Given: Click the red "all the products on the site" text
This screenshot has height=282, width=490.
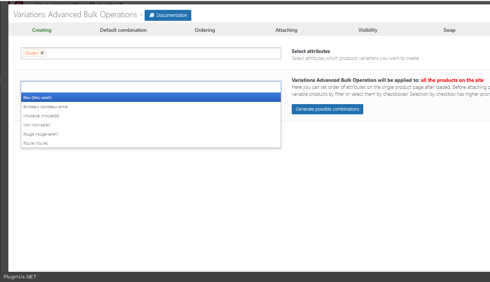Looking at the screenshot, I should [x=452, y=80].
